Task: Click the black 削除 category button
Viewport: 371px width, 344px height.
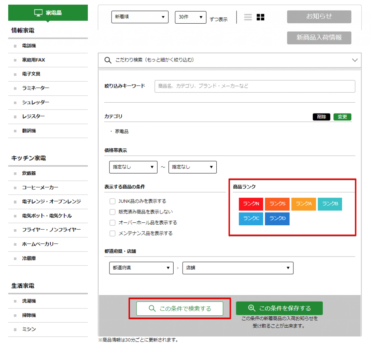Action: click(x=321, y=117)
